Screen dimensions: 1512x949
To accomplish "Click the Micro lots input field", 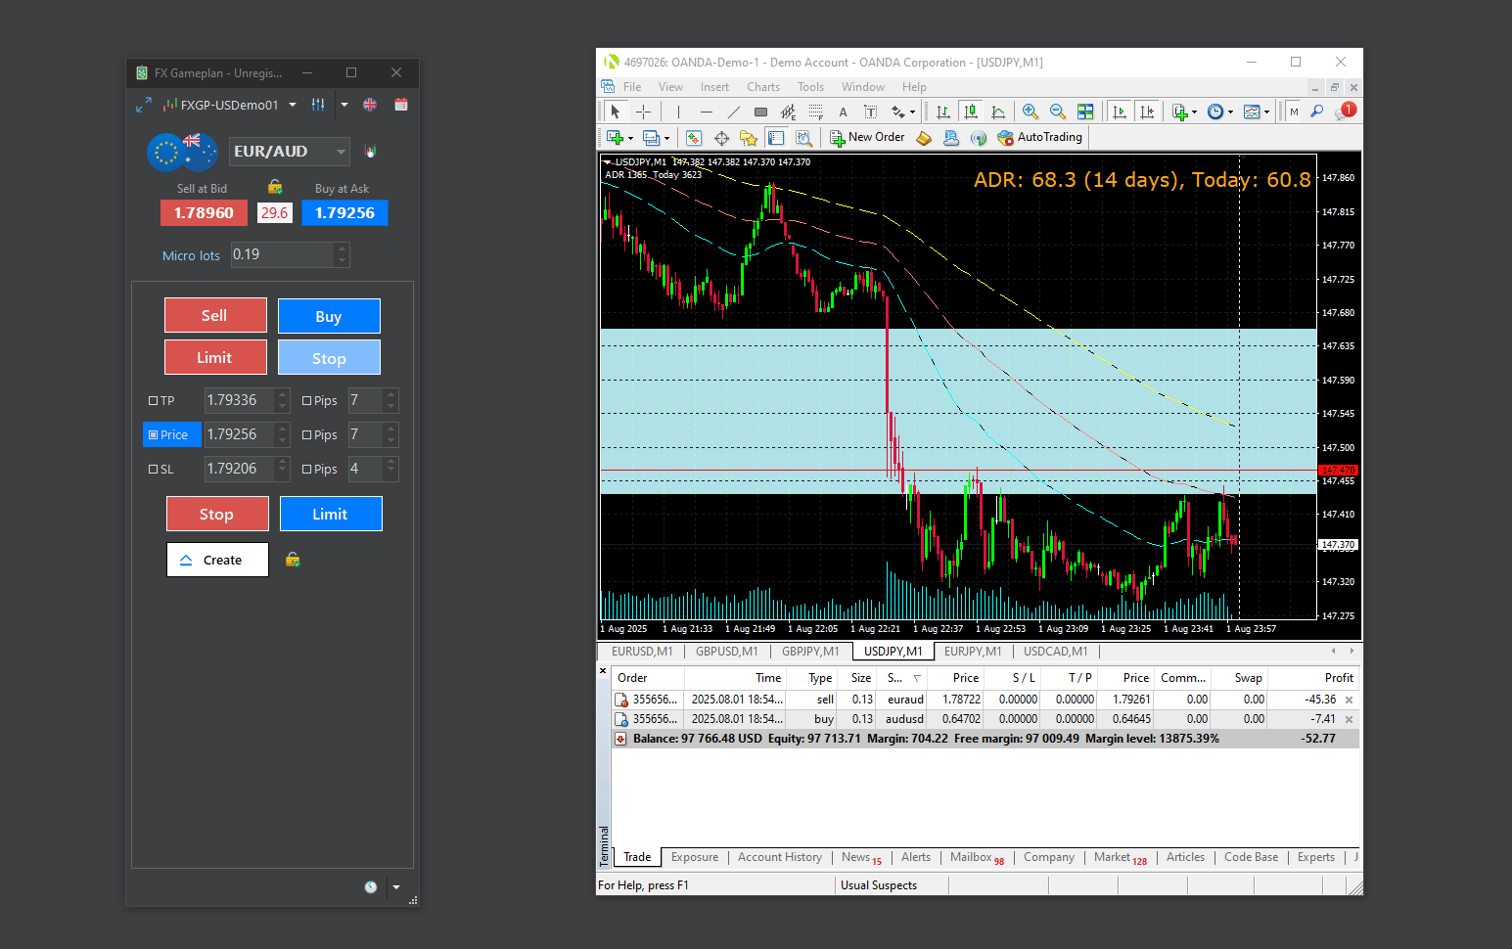I will click(x=282, y=255).
